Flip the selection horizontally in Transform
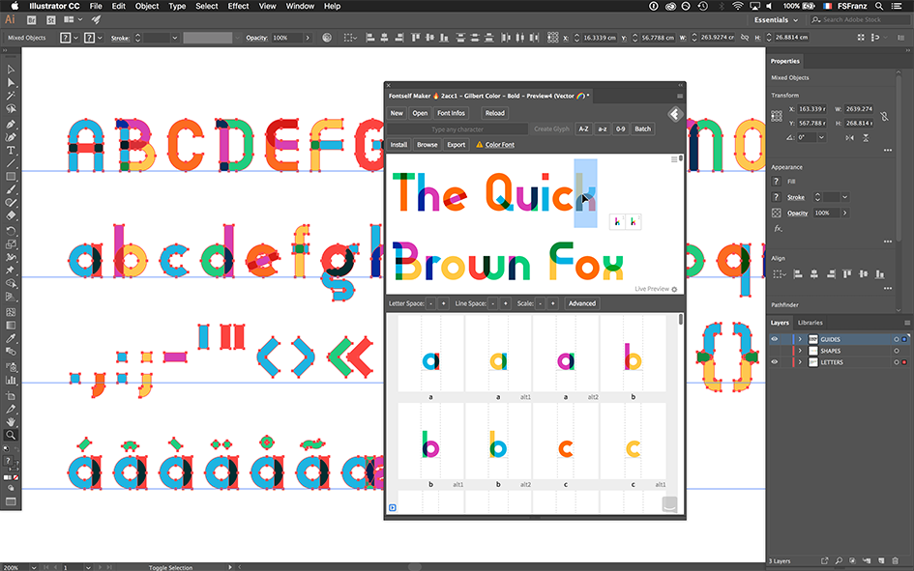 tap(850, 138)
